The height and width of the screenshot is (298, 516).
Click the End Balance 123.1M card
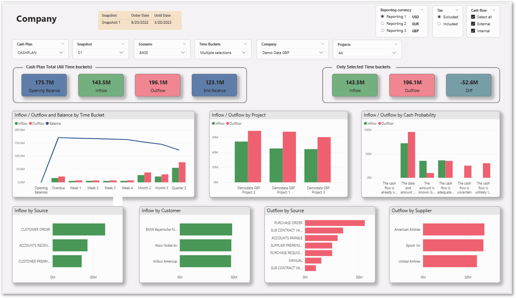coord(214,85)
